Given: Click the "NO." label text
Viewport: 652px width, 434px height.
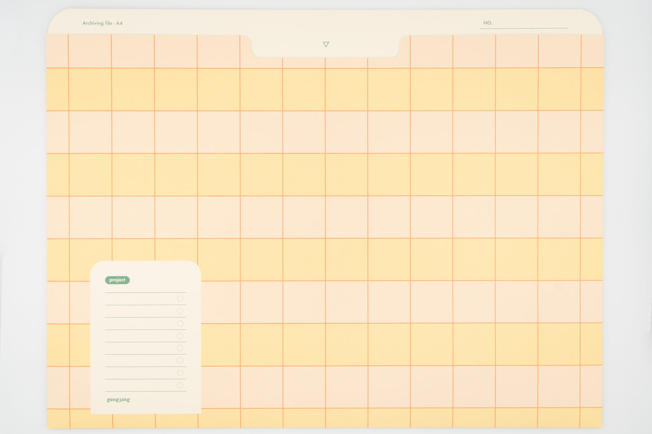Looking at the screenshot, I should coord(488,23).
